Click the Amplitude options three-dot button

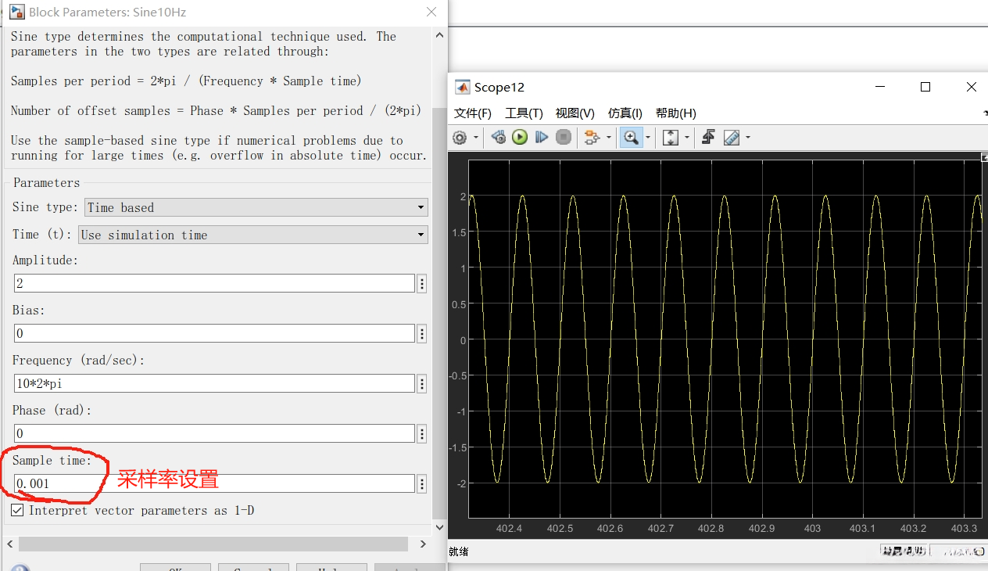point(422,283)
